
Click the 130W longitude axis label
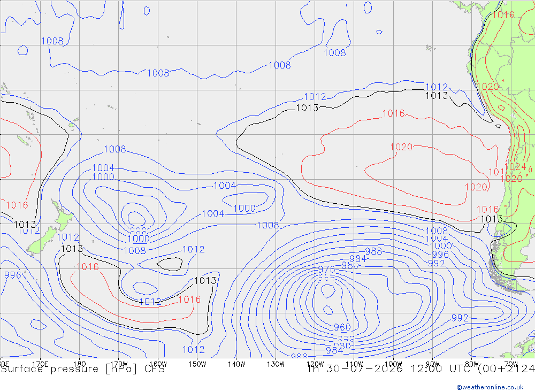pos(276,364)
